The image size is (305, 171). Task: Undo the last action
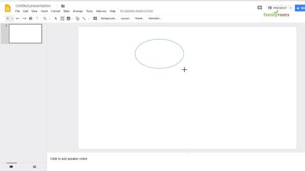point(18,19)
